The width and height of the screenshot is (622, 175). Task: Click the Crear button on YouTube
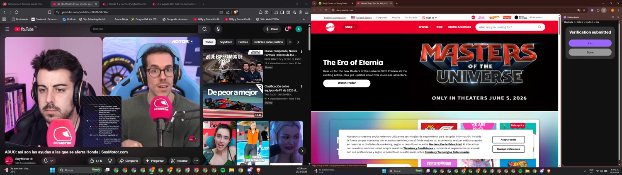pyautogui.click(x=272, y=29)
